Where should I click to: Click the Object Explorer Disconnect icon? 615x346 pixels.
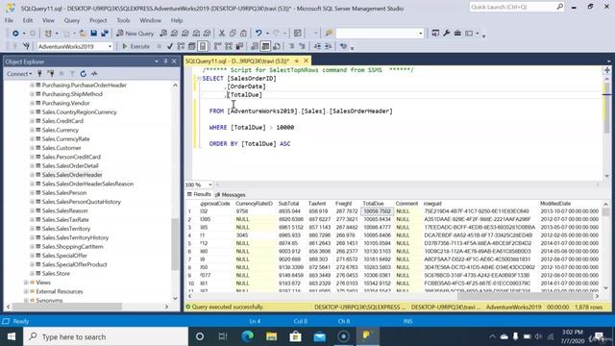pyautogui.click(x=50, y=73)
